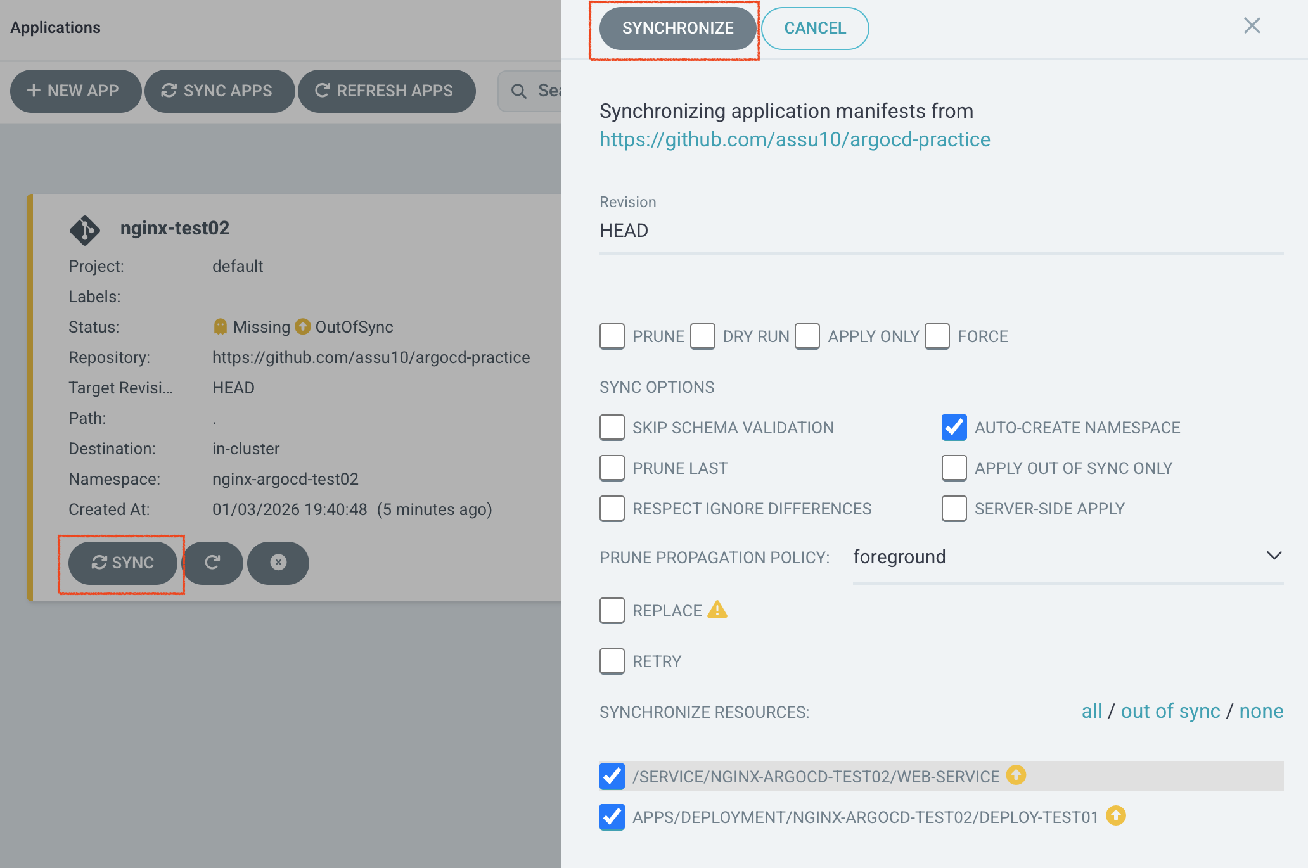1308x868 pixels.
Task: Click the Revision HEAD input field
Action: pyautogui.click(x=941, y=231)
